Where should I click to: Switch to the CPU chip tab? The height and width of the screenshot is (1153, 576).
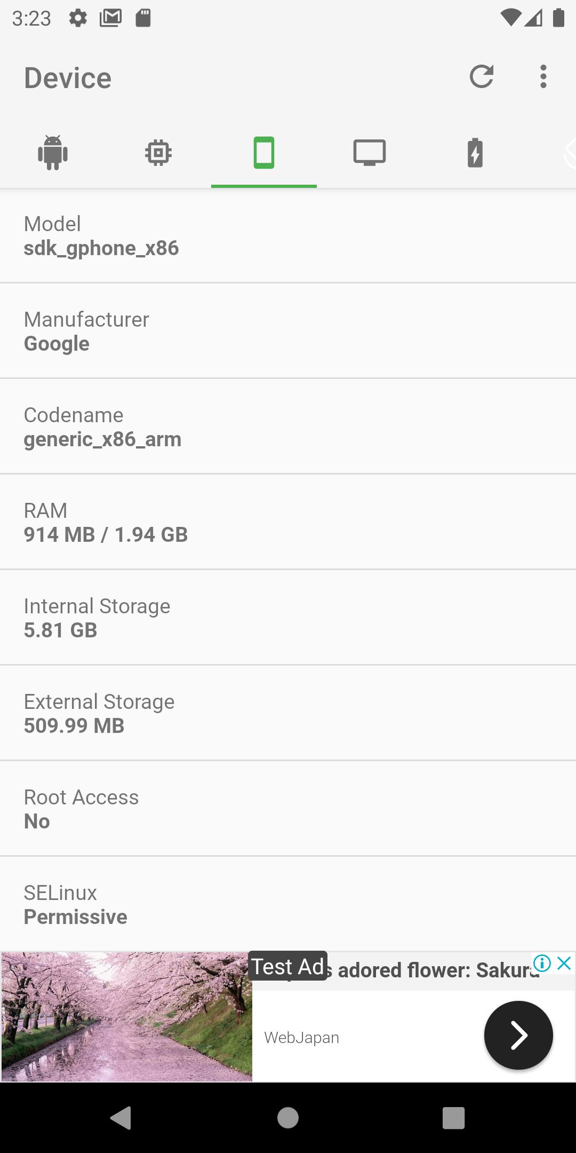pyautogui.click(x=158, y=153)
